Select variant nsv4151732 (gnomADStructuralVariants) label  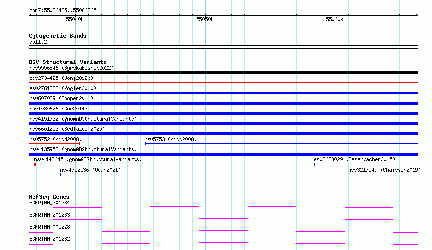(x=83, y=119)
